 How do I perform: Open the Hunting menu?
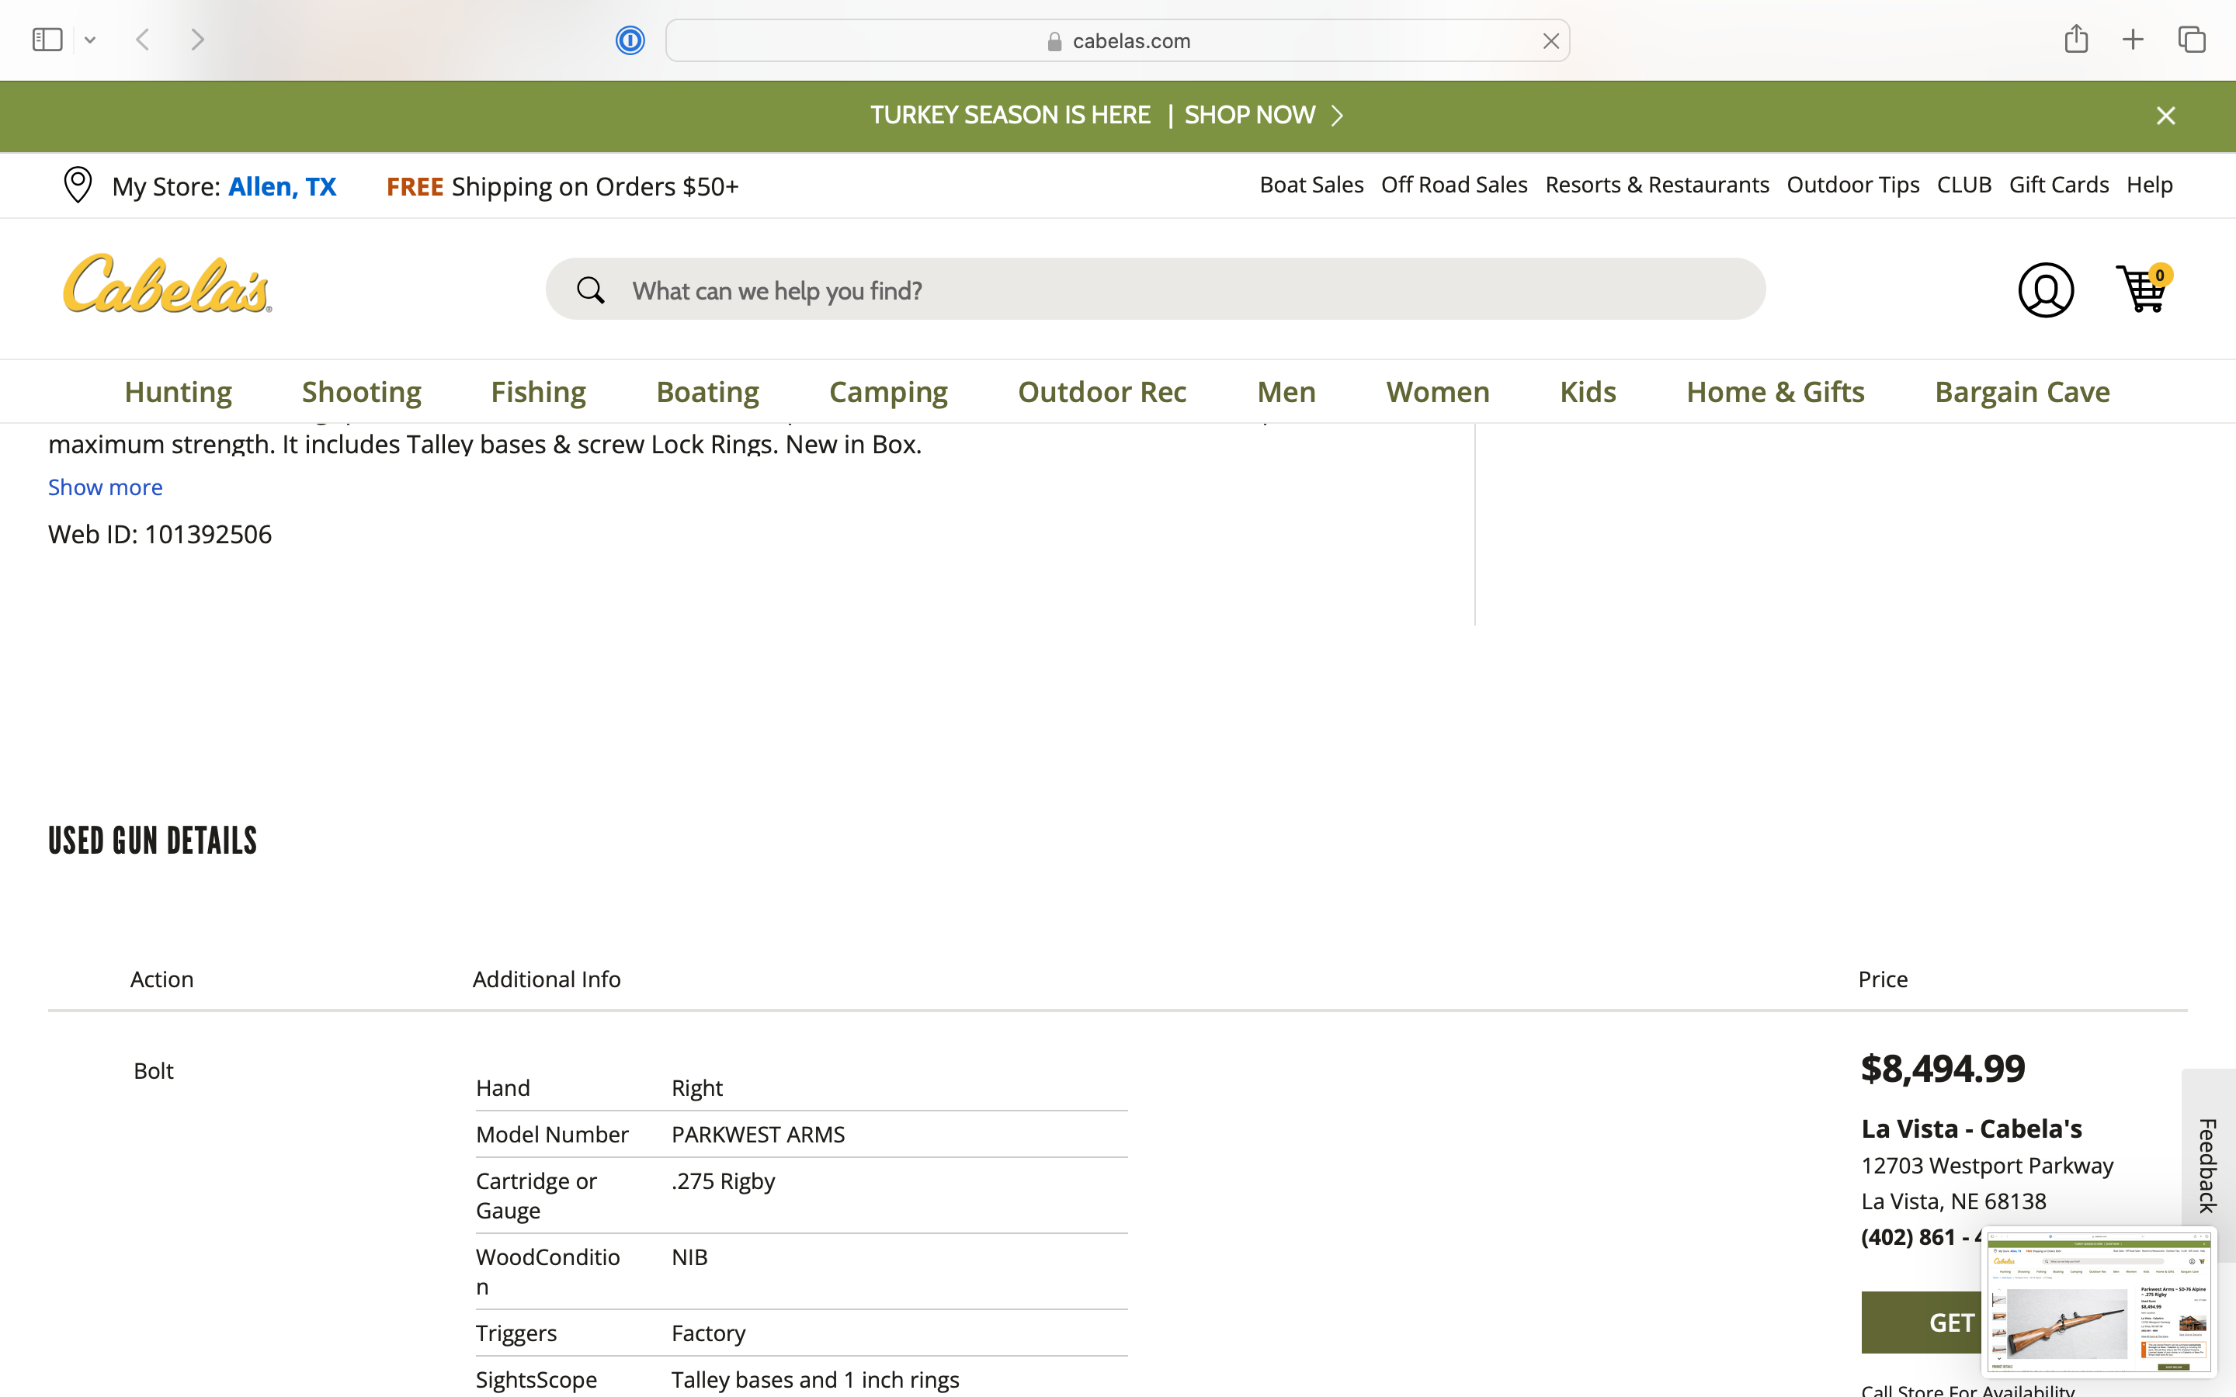pos(179,392)
